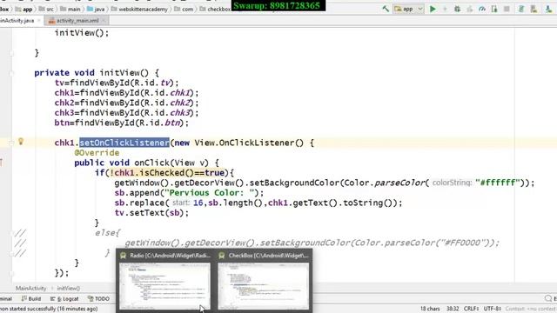This screenshot has height=313, width=557.
Task: Select CheckBox window thumbnail in taskbar preview
Action: [263, 286]
